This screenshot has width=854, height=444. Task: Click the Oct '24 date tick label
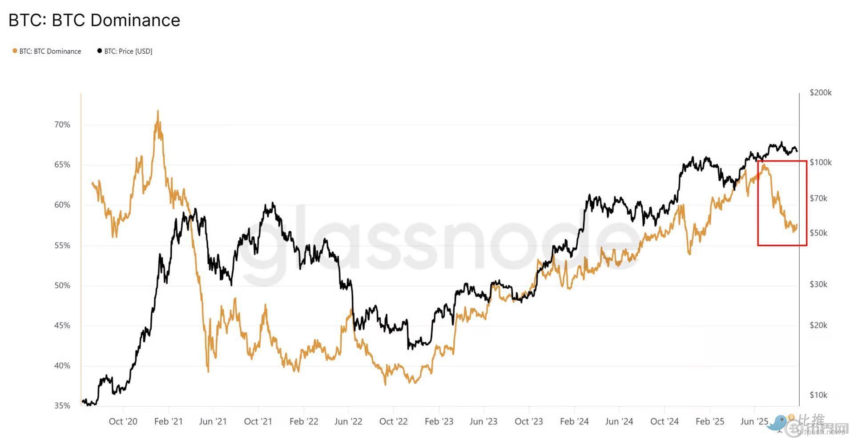tap(664, 421)
